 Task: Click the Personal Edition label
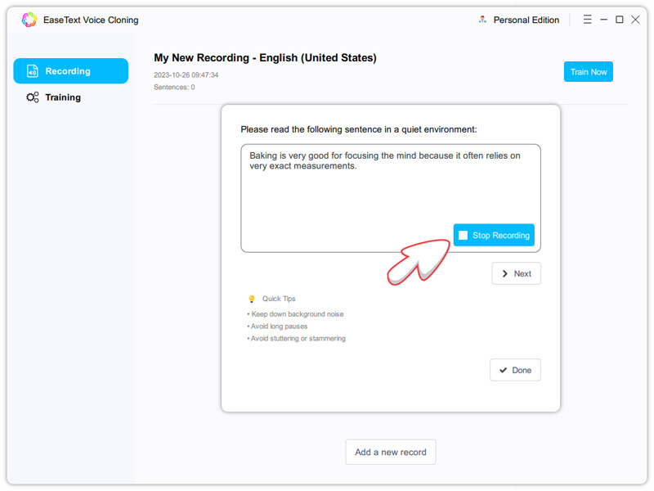[526, 20]
